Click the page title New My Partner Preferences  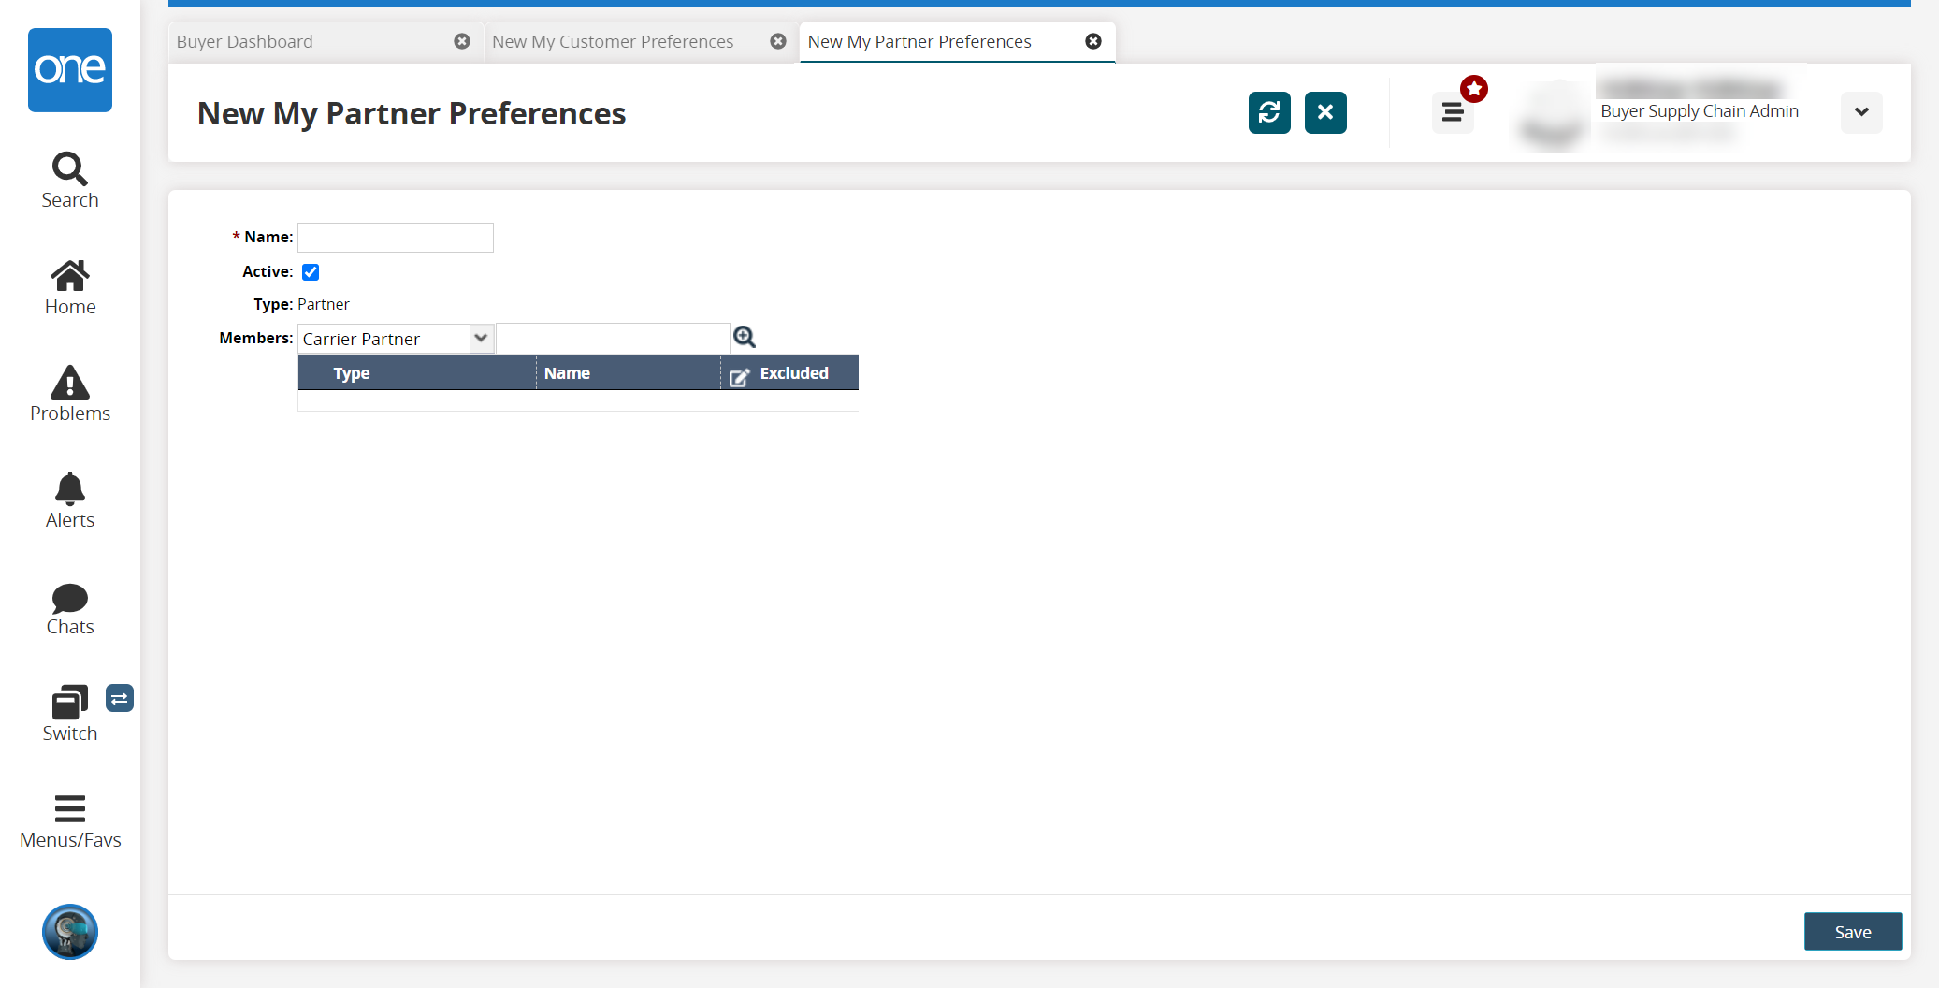pos(412,113)
